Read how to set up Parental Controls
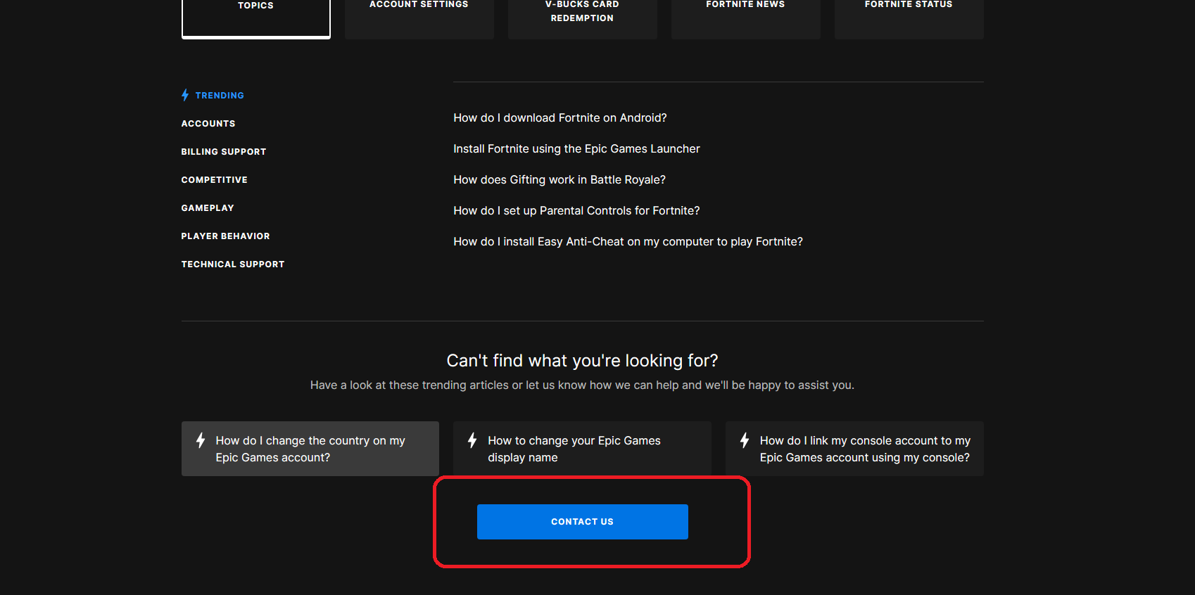1195x595 pixels. pyautogui.click(x=576, y=211)
